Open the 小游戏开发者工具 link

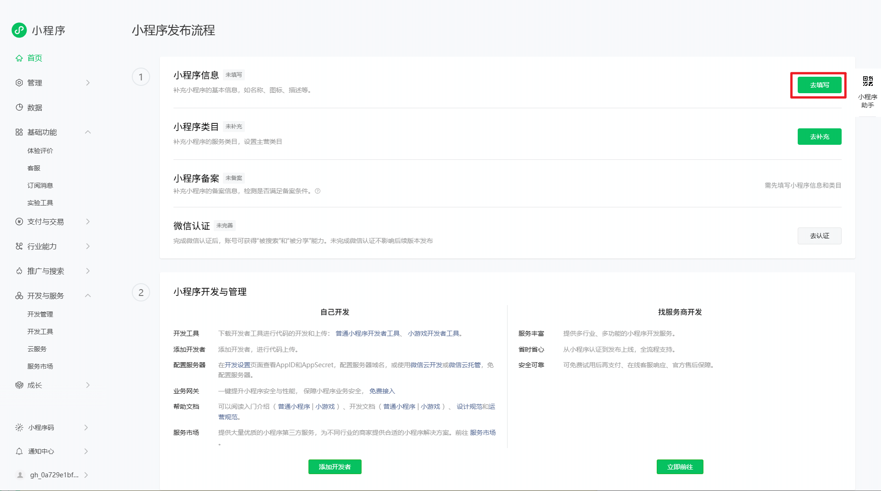[433, 333]
